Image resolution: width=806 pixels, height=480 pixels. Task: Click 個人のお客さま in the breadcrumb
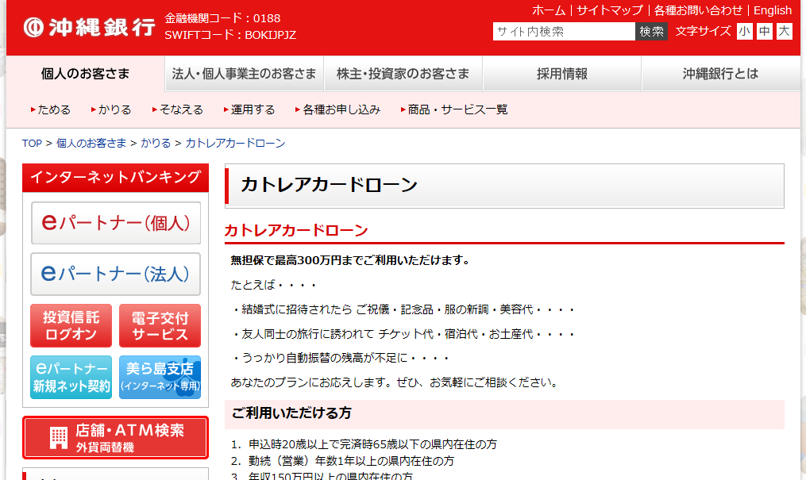tap(91, 144)
